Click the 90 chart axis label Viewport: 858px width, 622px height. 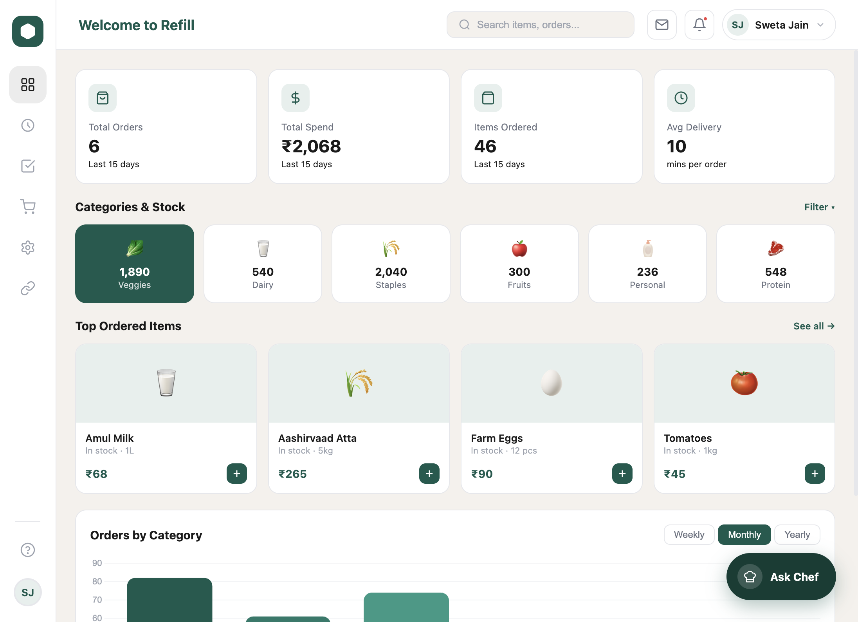[x=97, y=563]
